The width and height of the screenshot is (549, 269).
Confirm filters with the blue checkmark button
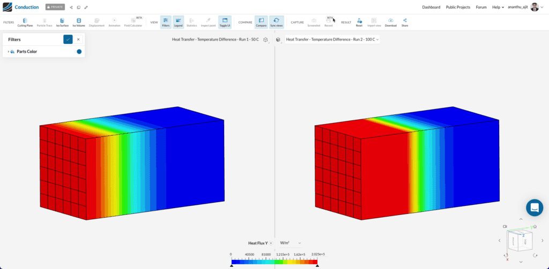pos(68,39)
